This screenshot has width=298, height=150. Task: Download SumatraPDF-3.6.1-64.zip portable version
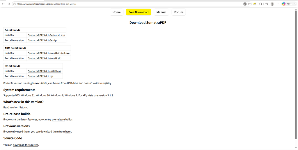point(42,40)
